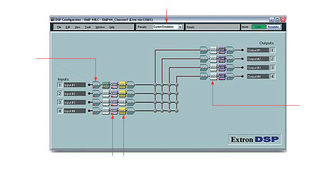Open the DUCK block on Input #4

click(122, 111)
